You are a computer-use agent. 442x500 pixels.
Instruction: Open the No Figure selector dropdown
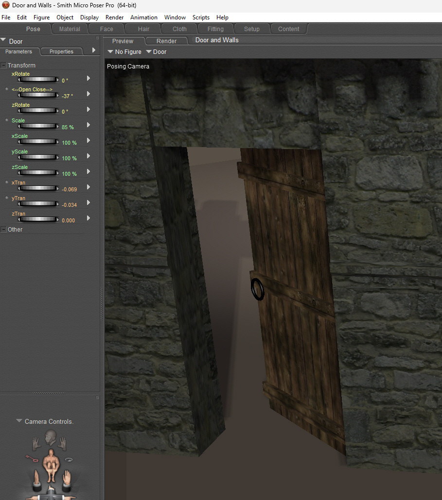(110, 51)
